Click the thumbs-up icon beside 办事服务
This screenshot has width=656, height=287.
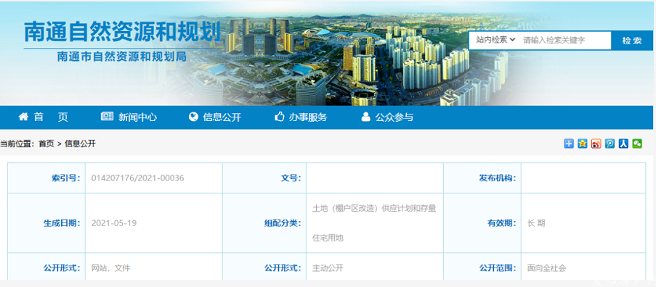(x=280, y=117)
